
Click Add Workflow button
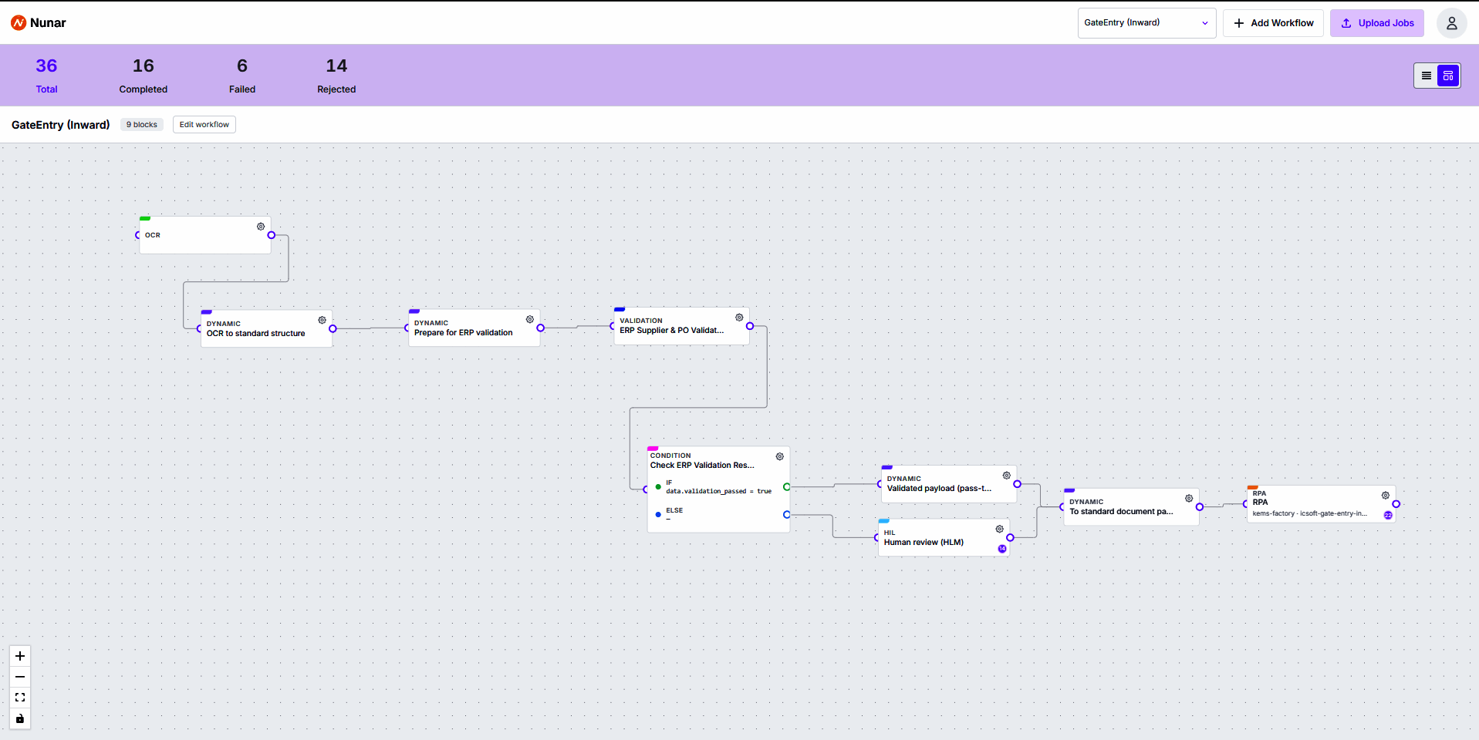tap(1273, 23)
